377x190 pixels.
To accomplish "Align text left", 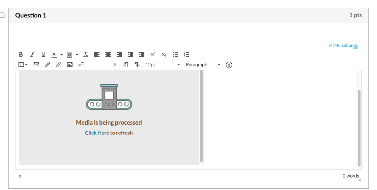I will point(97,55).
